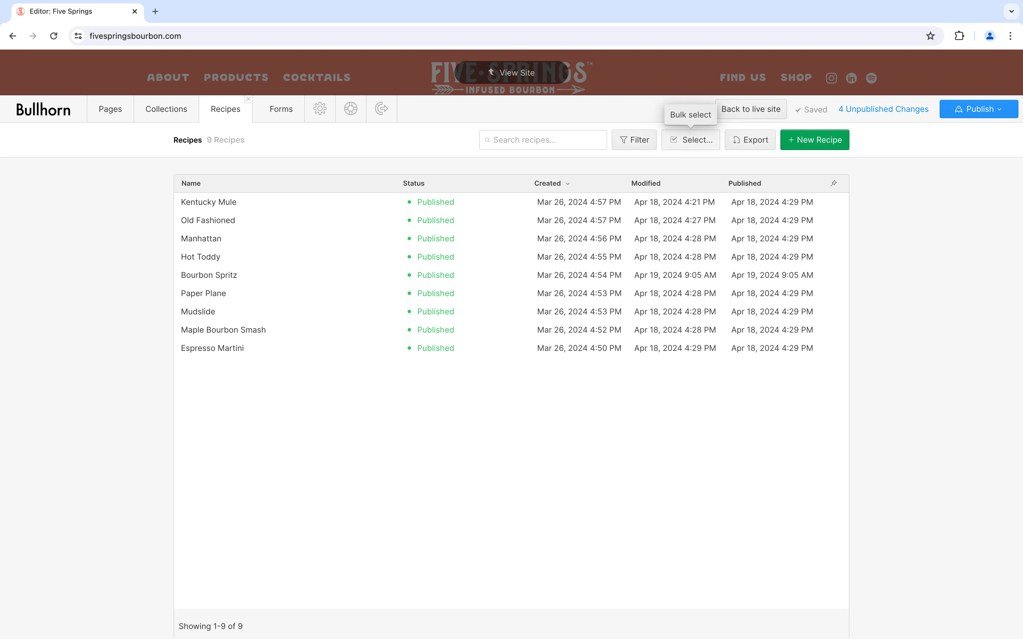Click the Bullhorn logo
The width and height of the screenshot is (1023, 639).
tap(43, 109)
